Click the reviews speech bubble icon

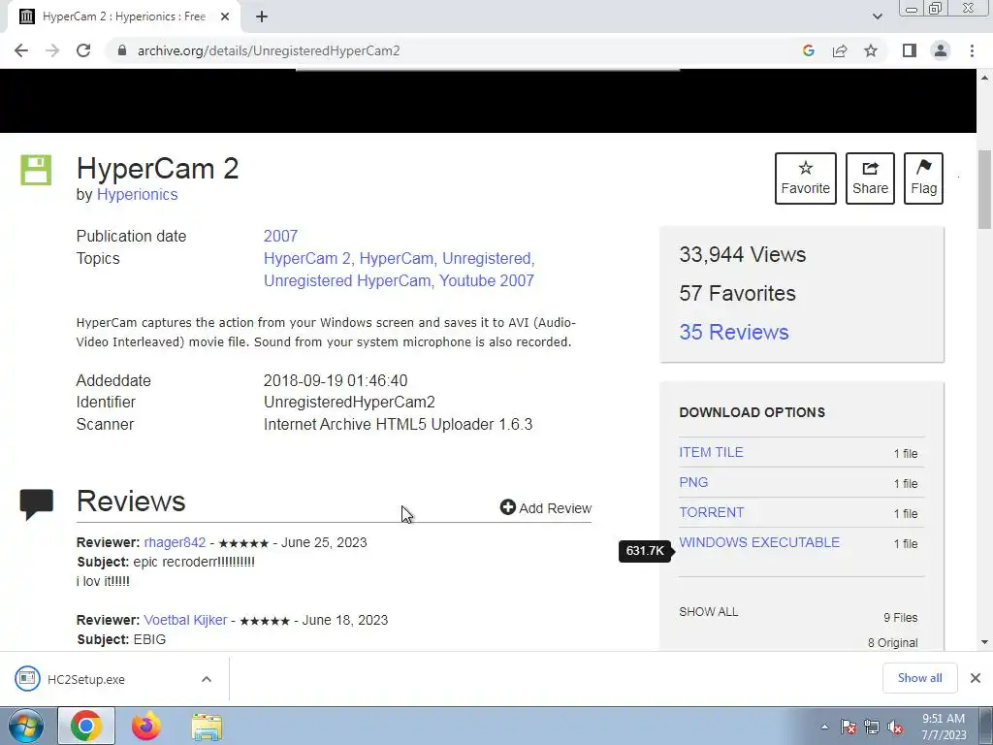pos(36,504)
